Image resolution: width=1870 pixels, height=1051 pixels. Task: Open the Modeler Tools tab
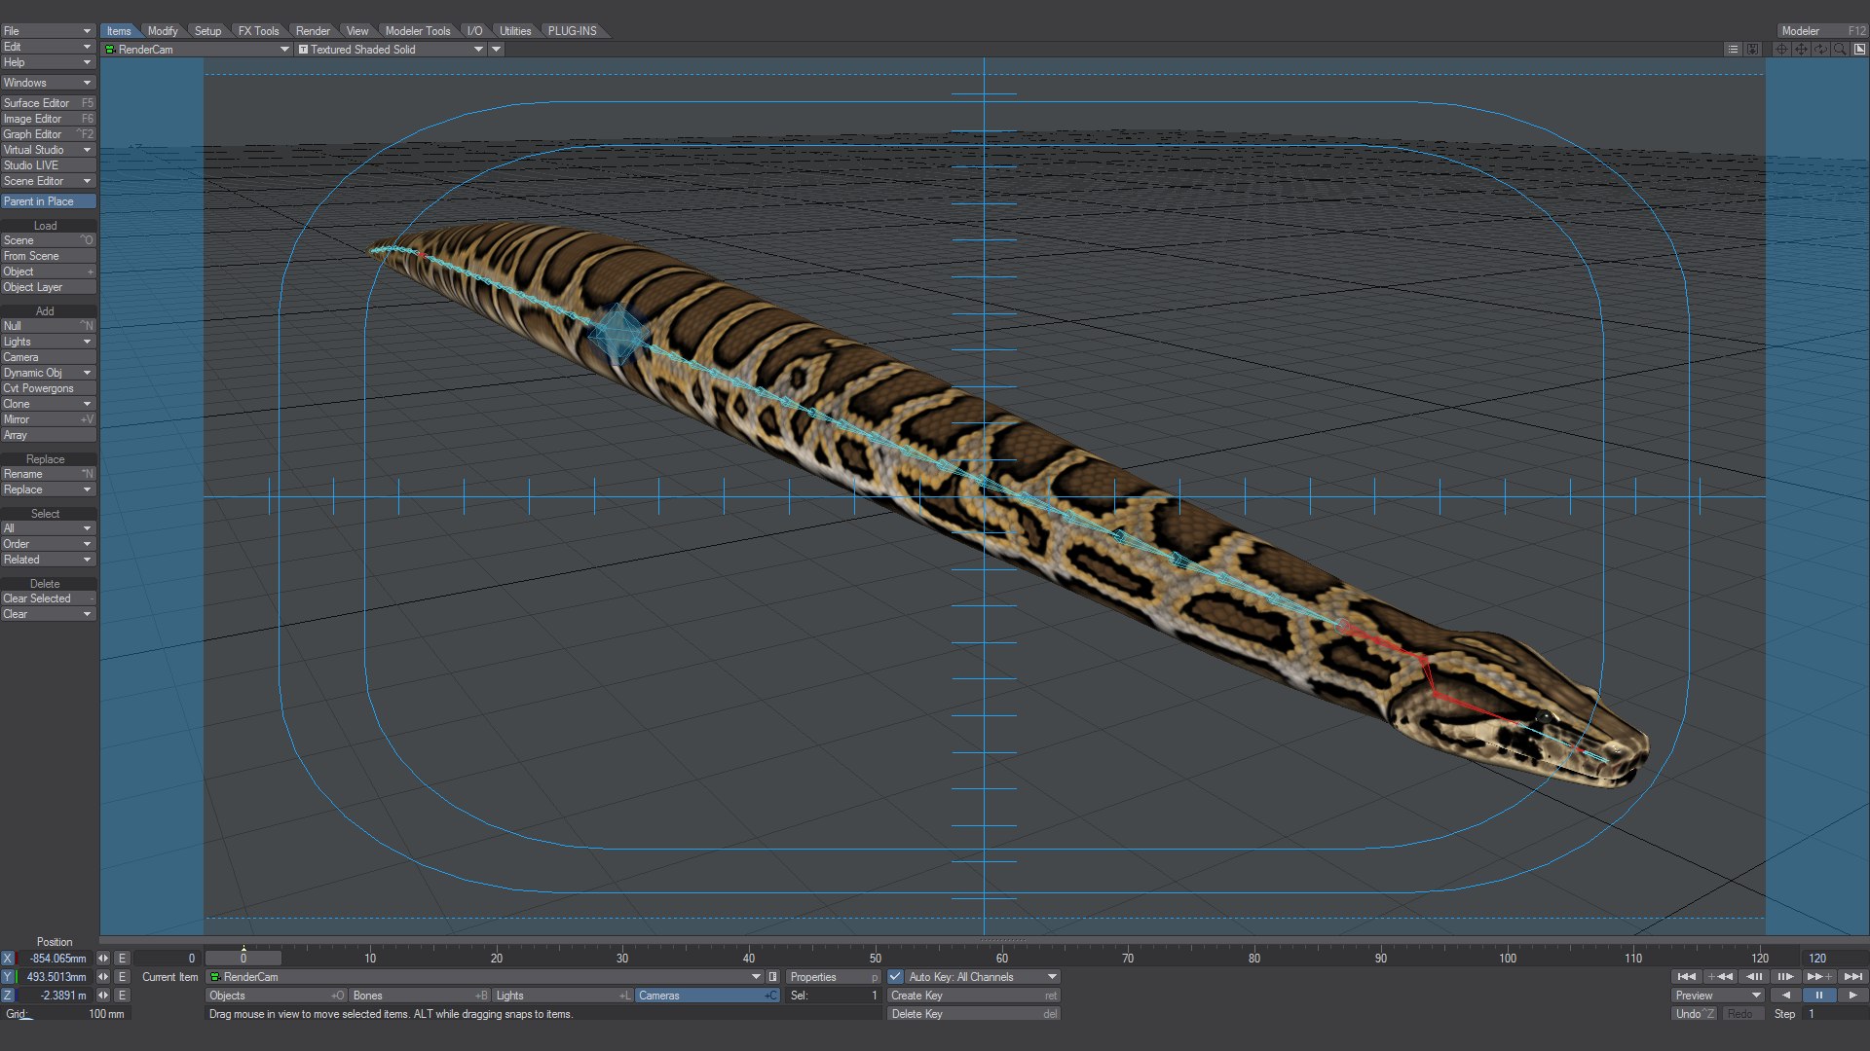pyautogui.click(x=418, y=31)
